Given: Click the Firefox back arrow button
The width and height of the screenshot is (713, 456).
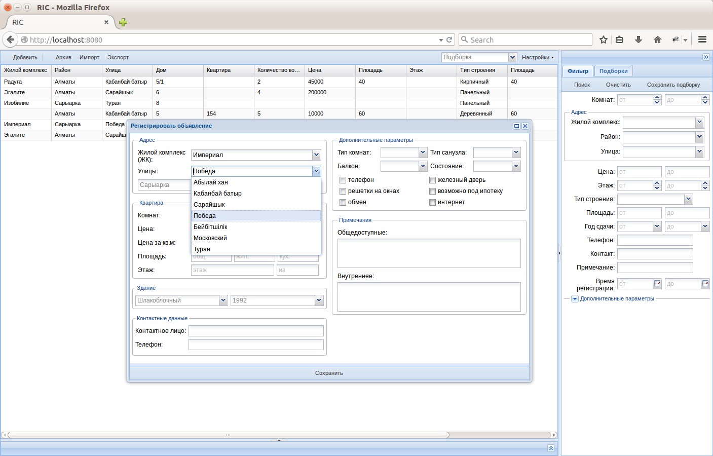Looking at the screenshot, I should click(x=10, y=40).
